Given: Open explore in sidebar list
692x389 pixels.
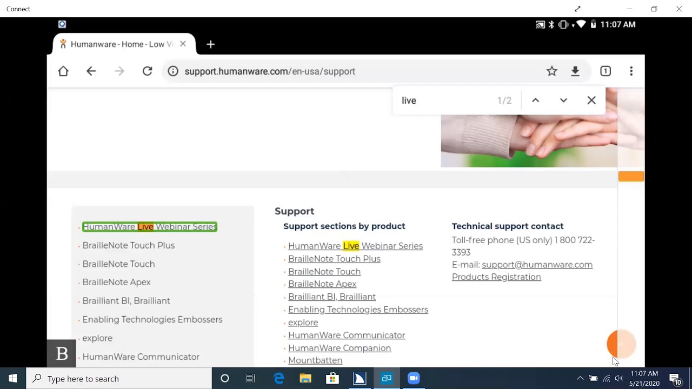Looking at the screenshot, I should (x=97, y=338).
